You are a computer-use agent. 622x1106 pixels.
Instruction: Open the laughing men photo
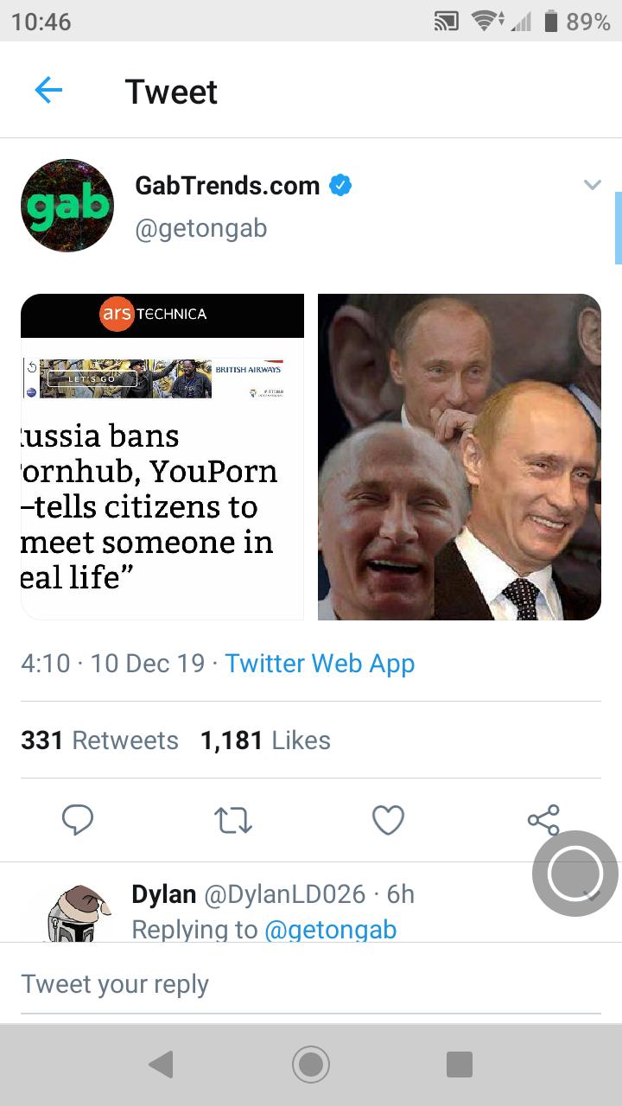[459, 456]
